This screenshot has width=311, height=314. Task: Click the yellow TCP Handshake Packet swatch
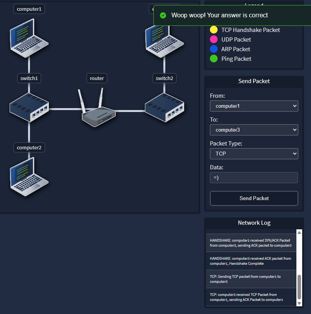click(x=214, y=30)
